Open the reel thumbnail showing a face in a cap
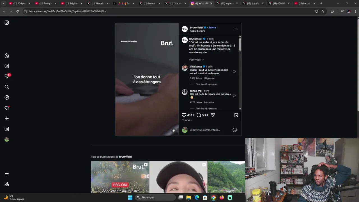 [178, 177]
